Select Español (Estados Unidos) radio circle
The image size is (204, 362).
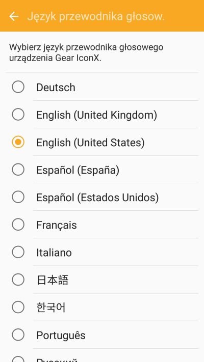coord(18,197)
